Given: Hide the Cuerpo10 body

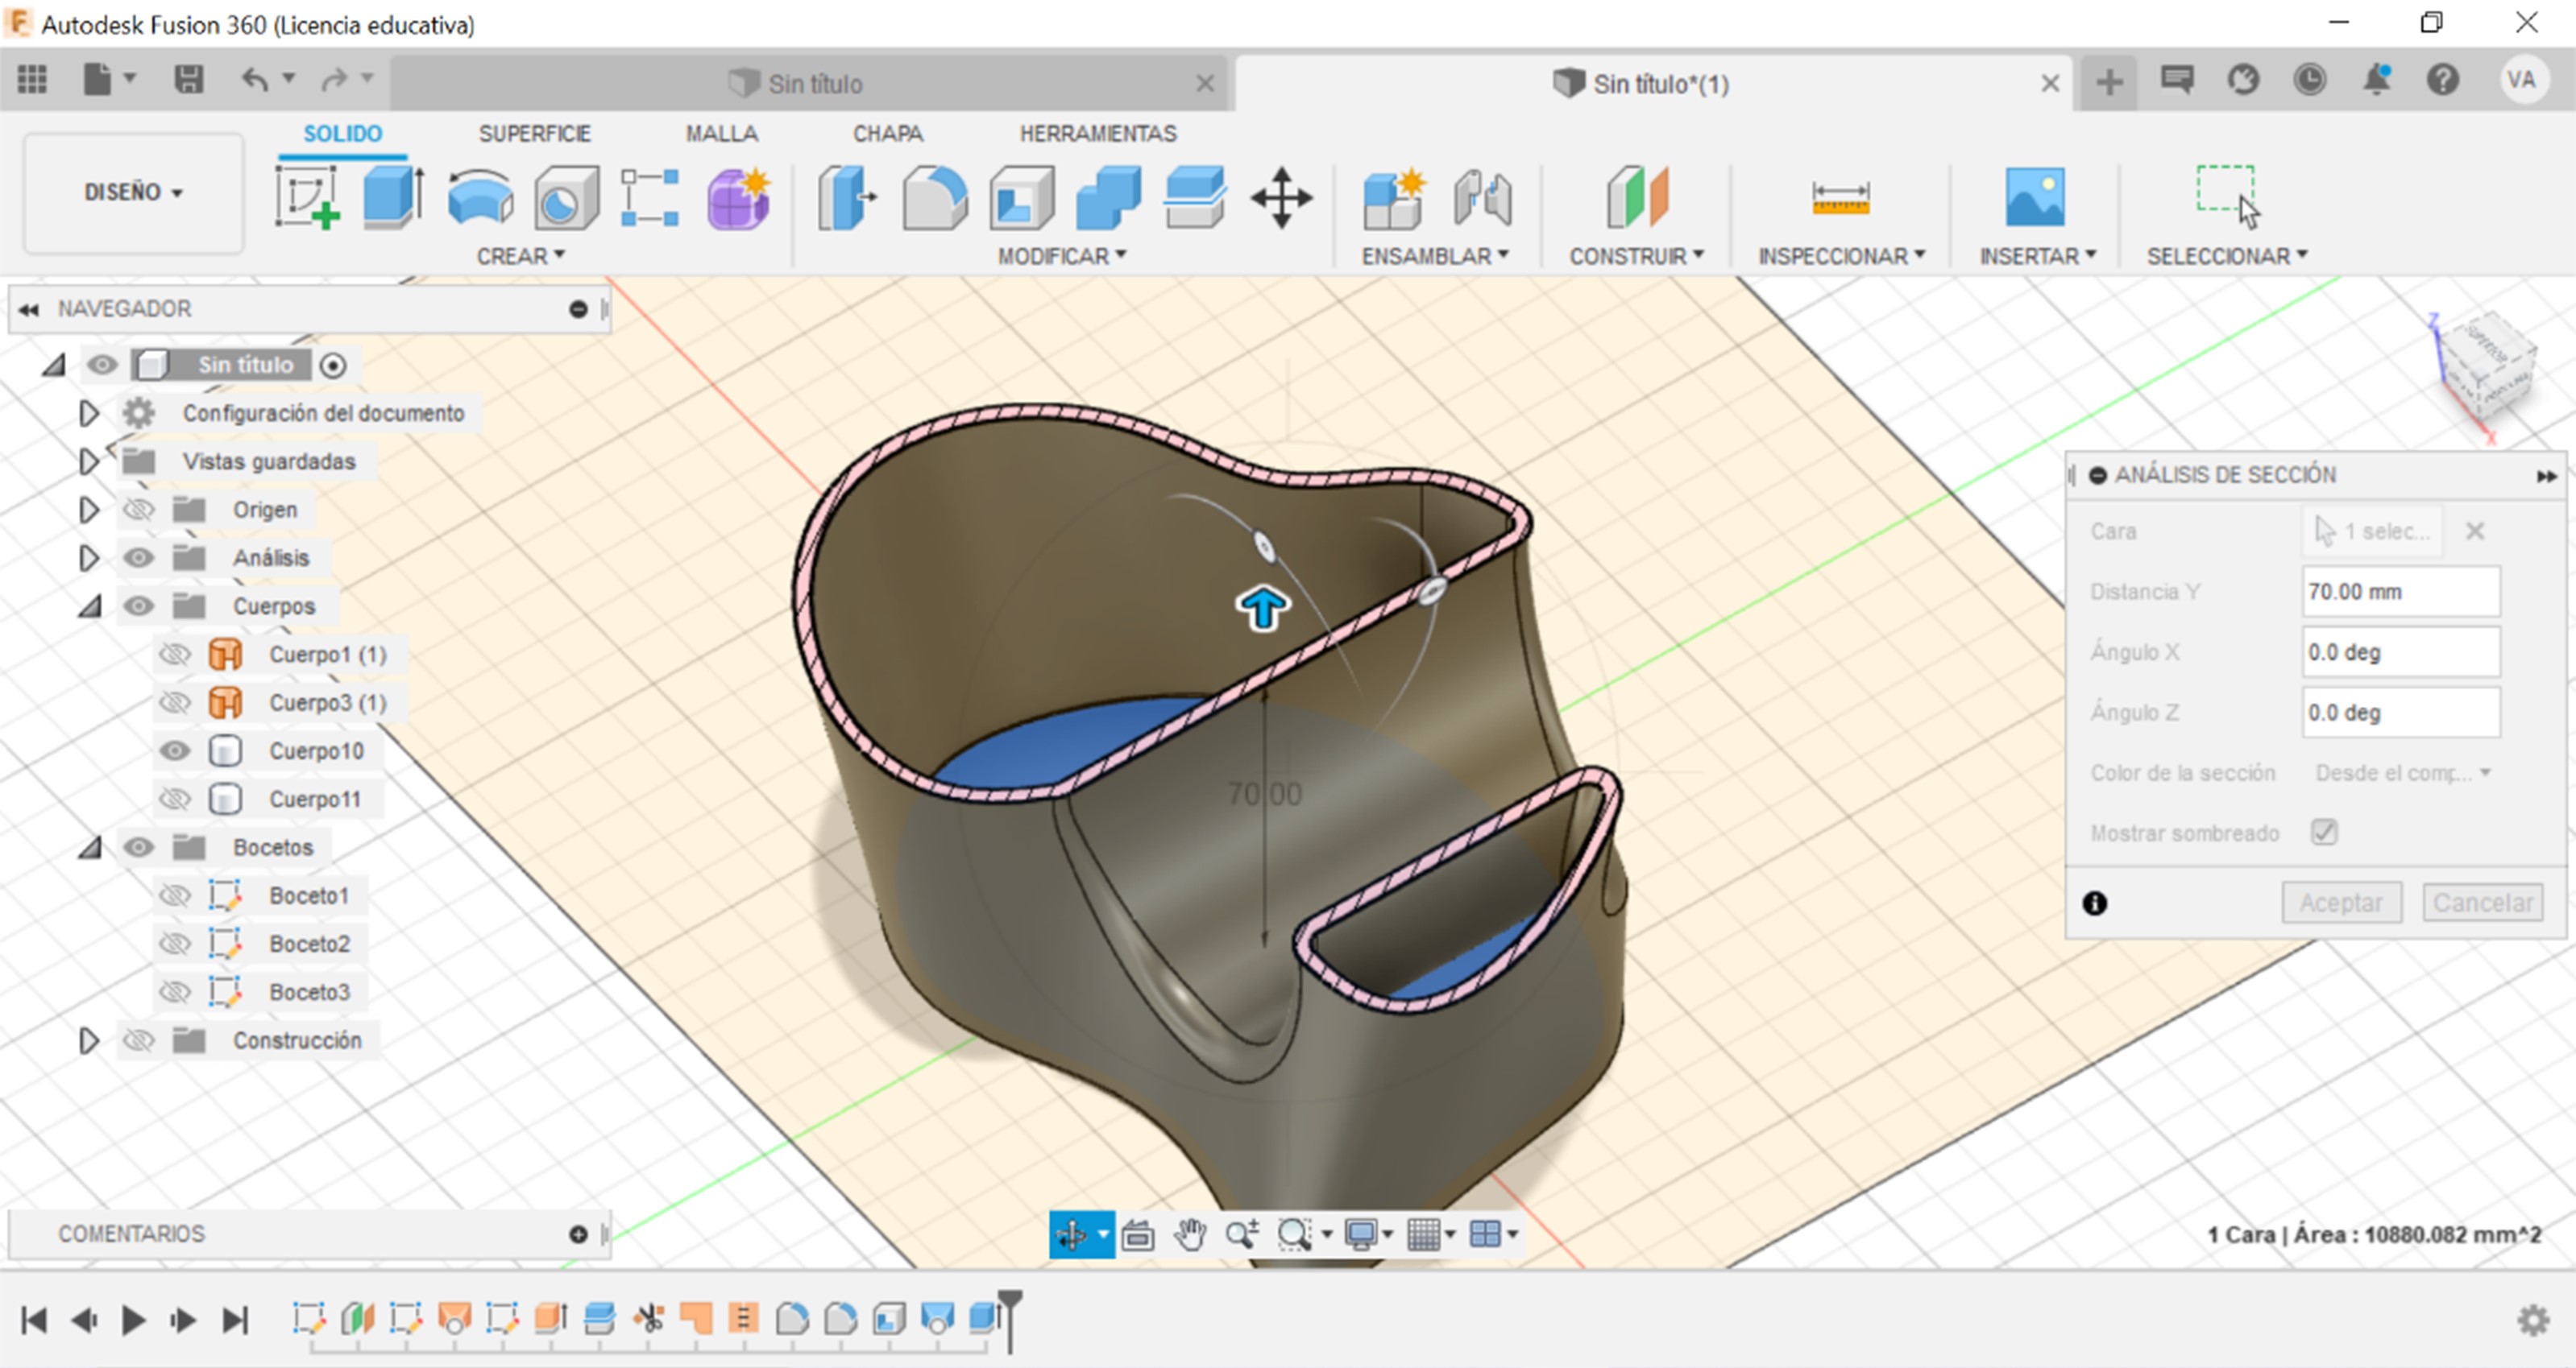Looking at the screenshot, I should (x=175, y=750).
